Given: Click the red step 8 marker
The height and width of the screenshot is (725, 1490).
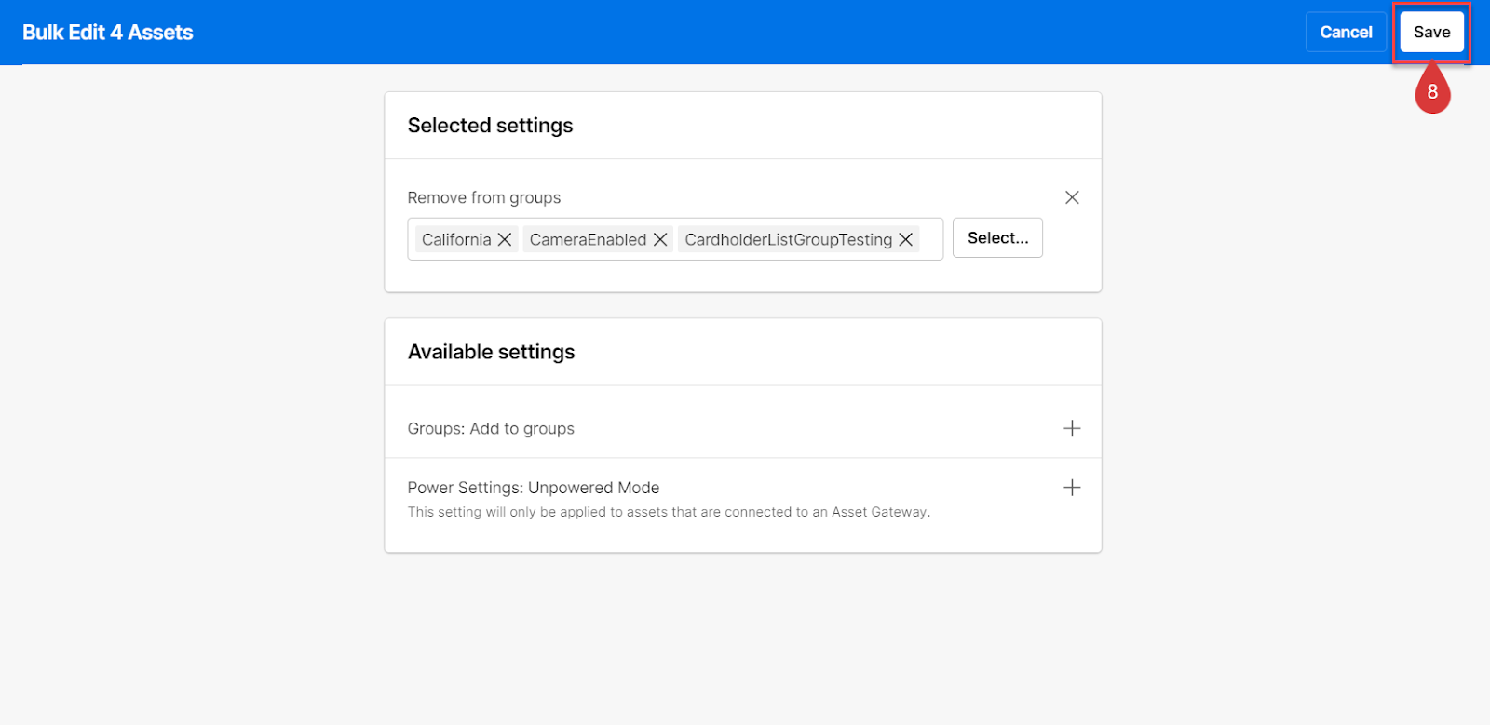Looking at the screenshot, I should click(1432, 91).
